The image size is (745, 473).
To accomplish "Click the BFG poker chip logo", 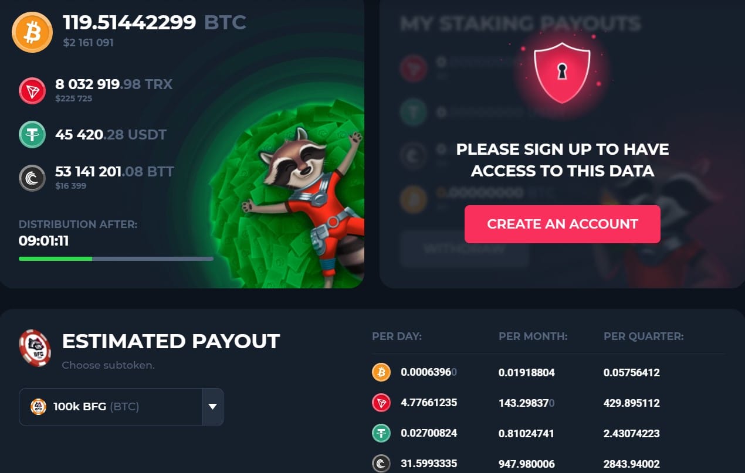I will pos(35,348).
